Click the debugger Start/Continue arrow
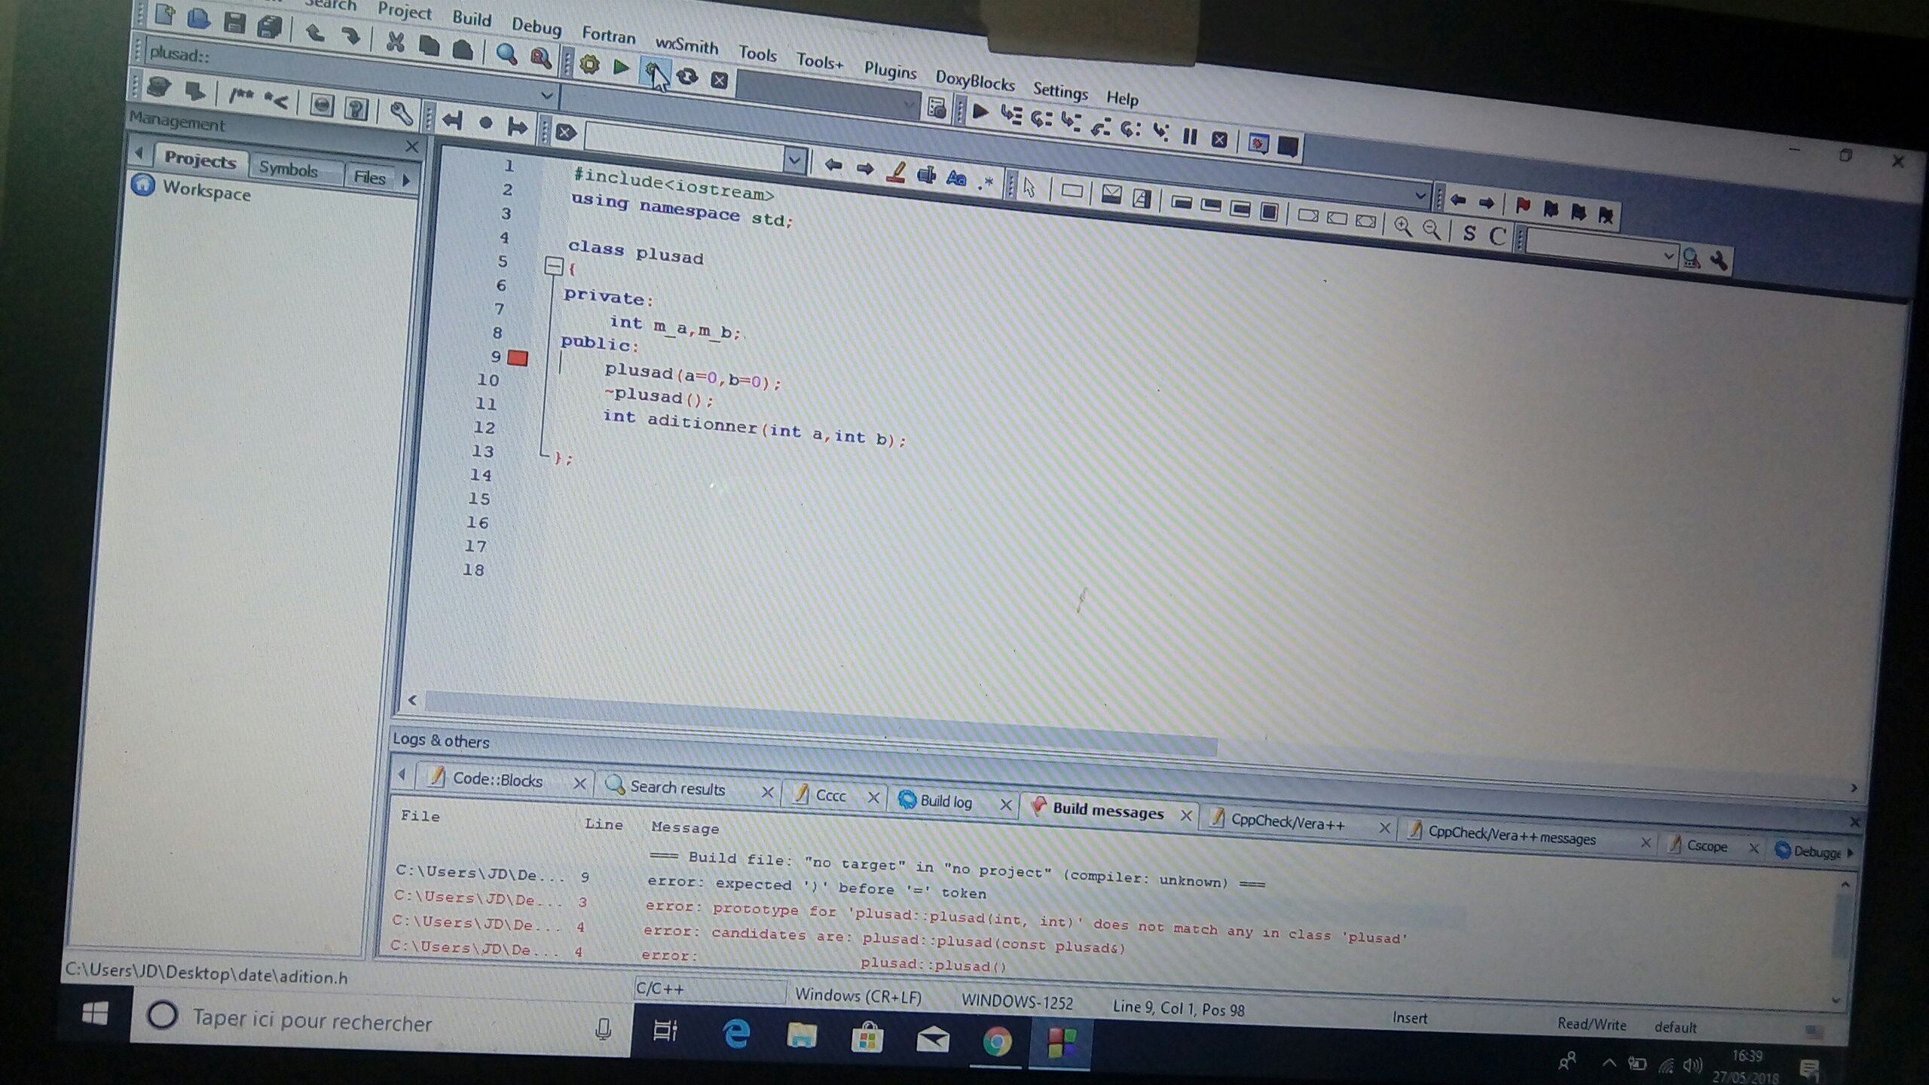Viewport: 1929px width, 1085px height. [x=980, y=112]
